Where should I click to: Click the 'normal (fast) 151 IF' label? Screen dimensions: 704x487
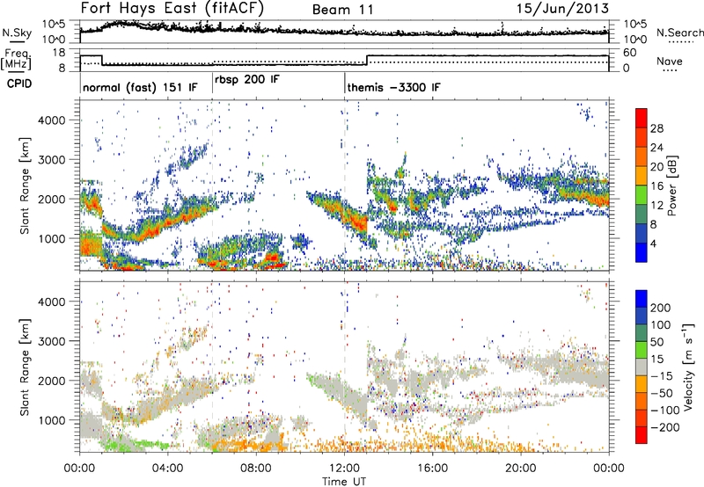point(140,87)
